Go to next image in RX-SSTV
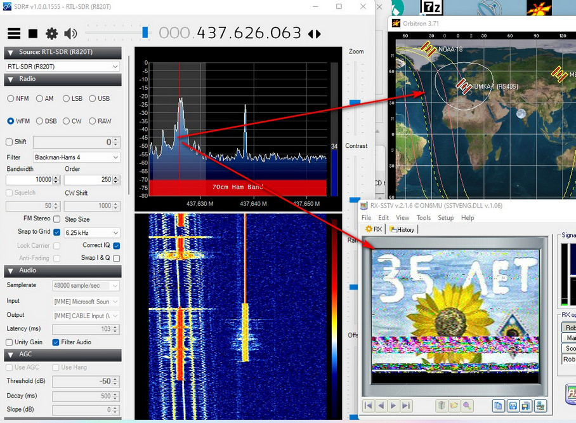This screenshot has width=576, height=423. tap(393, 405)
